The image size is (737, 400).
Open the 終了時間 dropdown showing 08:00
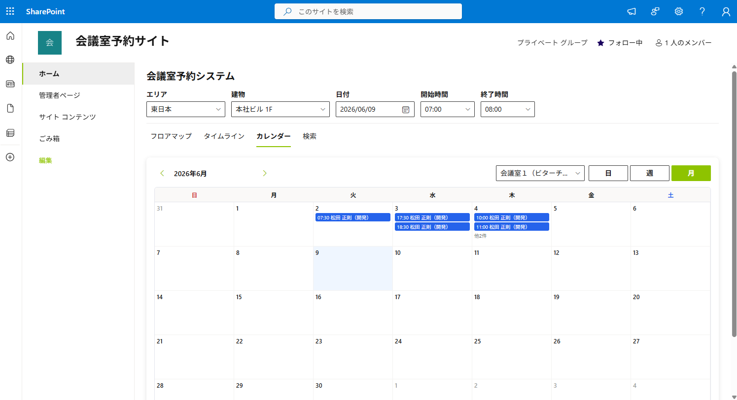click(x=508, y=109)
